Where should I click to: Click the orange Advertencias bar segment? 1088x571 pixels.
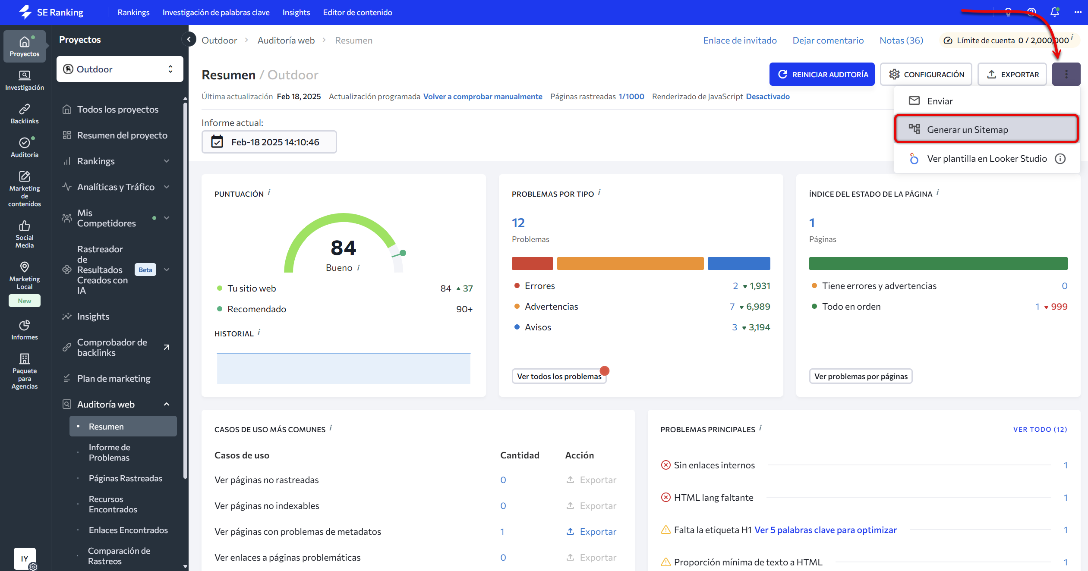[630, 263]
